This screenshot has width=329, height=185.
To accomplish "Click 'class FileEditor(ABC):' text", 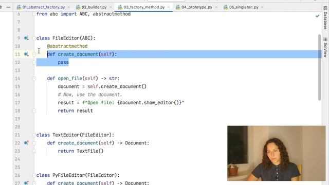I will tap(66, 38).
